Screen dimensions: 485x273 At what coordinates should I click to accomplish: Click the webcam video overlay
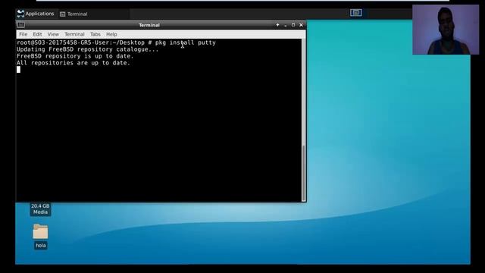(446, 30)
